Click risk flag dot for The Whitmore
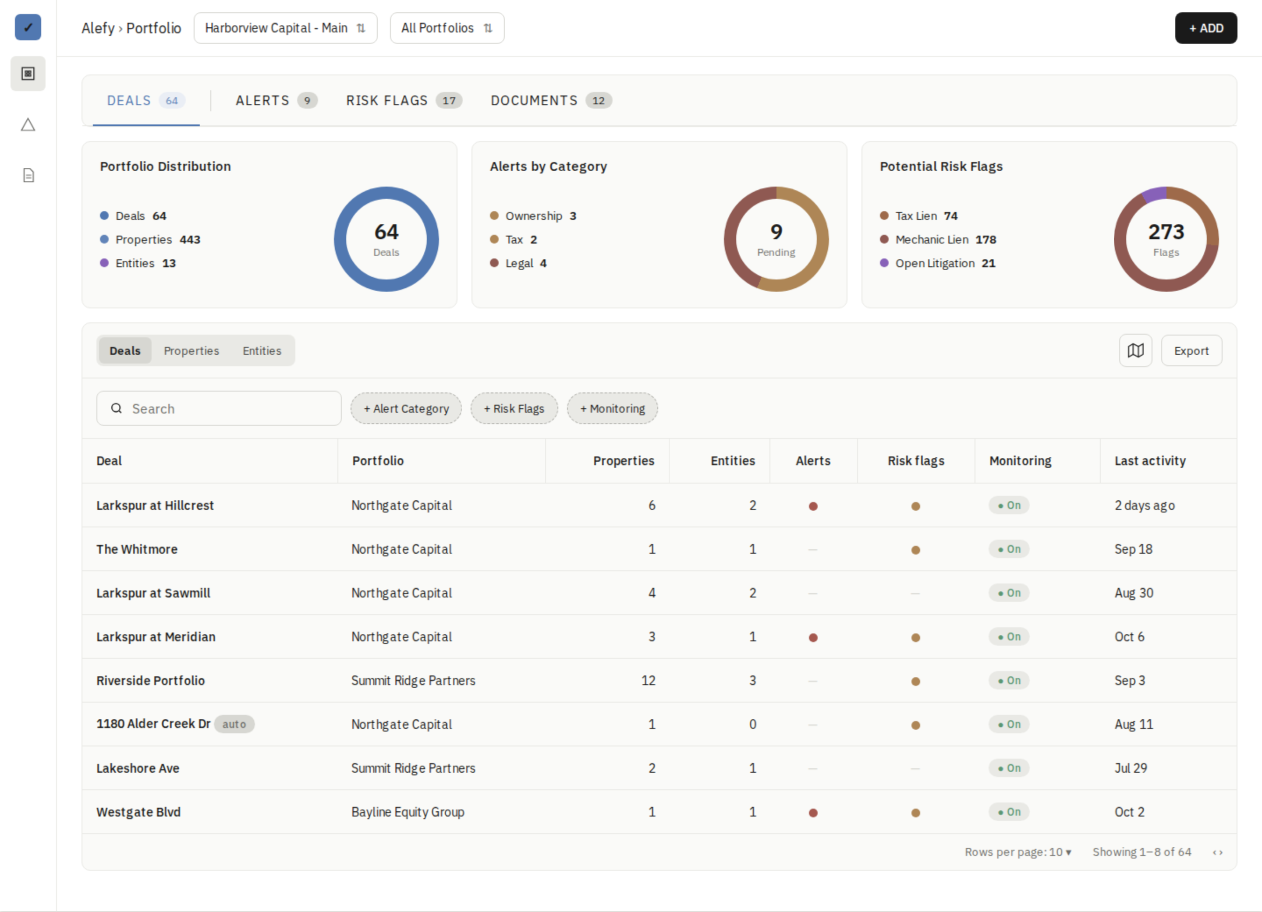The image size is (1262, 912). click(915, 550)
